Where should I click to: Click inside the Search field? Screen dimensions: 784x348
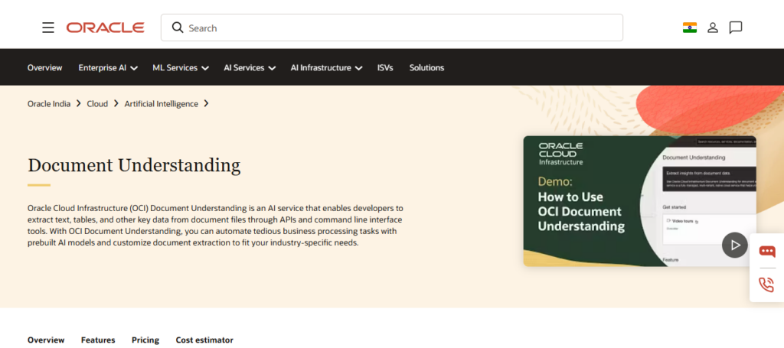coord(391,28)
